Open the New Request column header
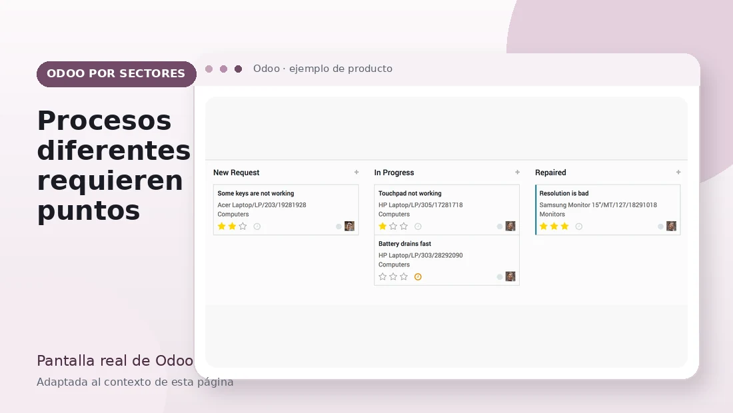Screen dimensions: 733x413 (x=236, y=173)
